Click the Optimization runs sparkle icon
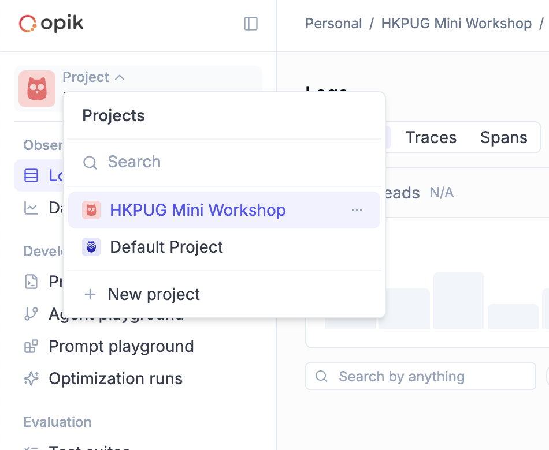The width and height of the screenshot is (549, 450). point(31,378)
